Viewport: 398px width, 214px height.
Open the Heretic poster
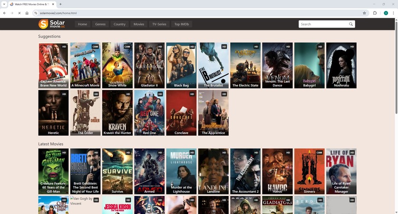(53, 113)
